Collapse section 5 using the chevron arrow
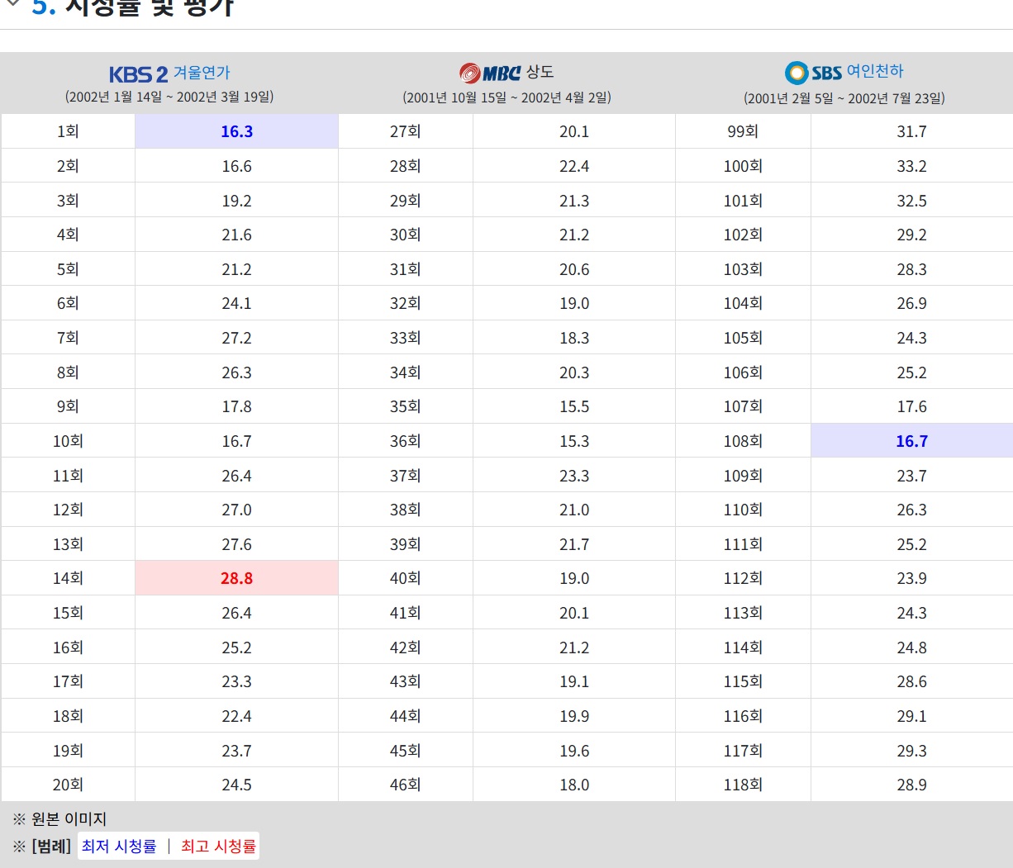1013x868 pixels. (12, 5)
